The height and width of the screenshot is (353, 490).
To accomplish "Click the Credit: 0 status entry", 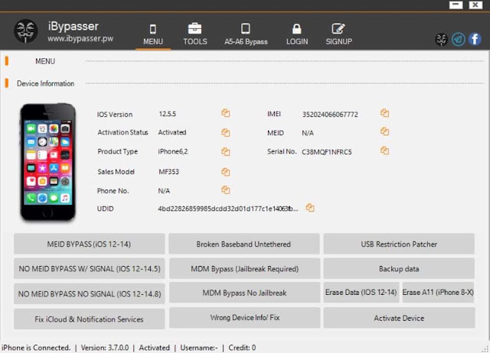I will pos(242,348).
